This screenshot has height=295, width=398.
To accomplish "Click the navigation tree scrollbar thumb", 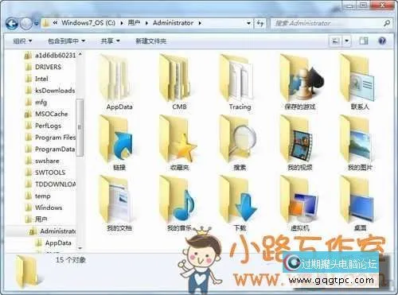I will point(80,127).
